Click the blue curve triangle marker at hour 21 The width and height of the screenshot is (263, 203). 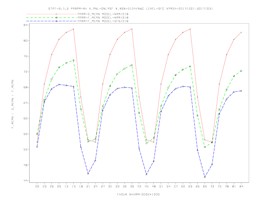click(x=88, y=173)
